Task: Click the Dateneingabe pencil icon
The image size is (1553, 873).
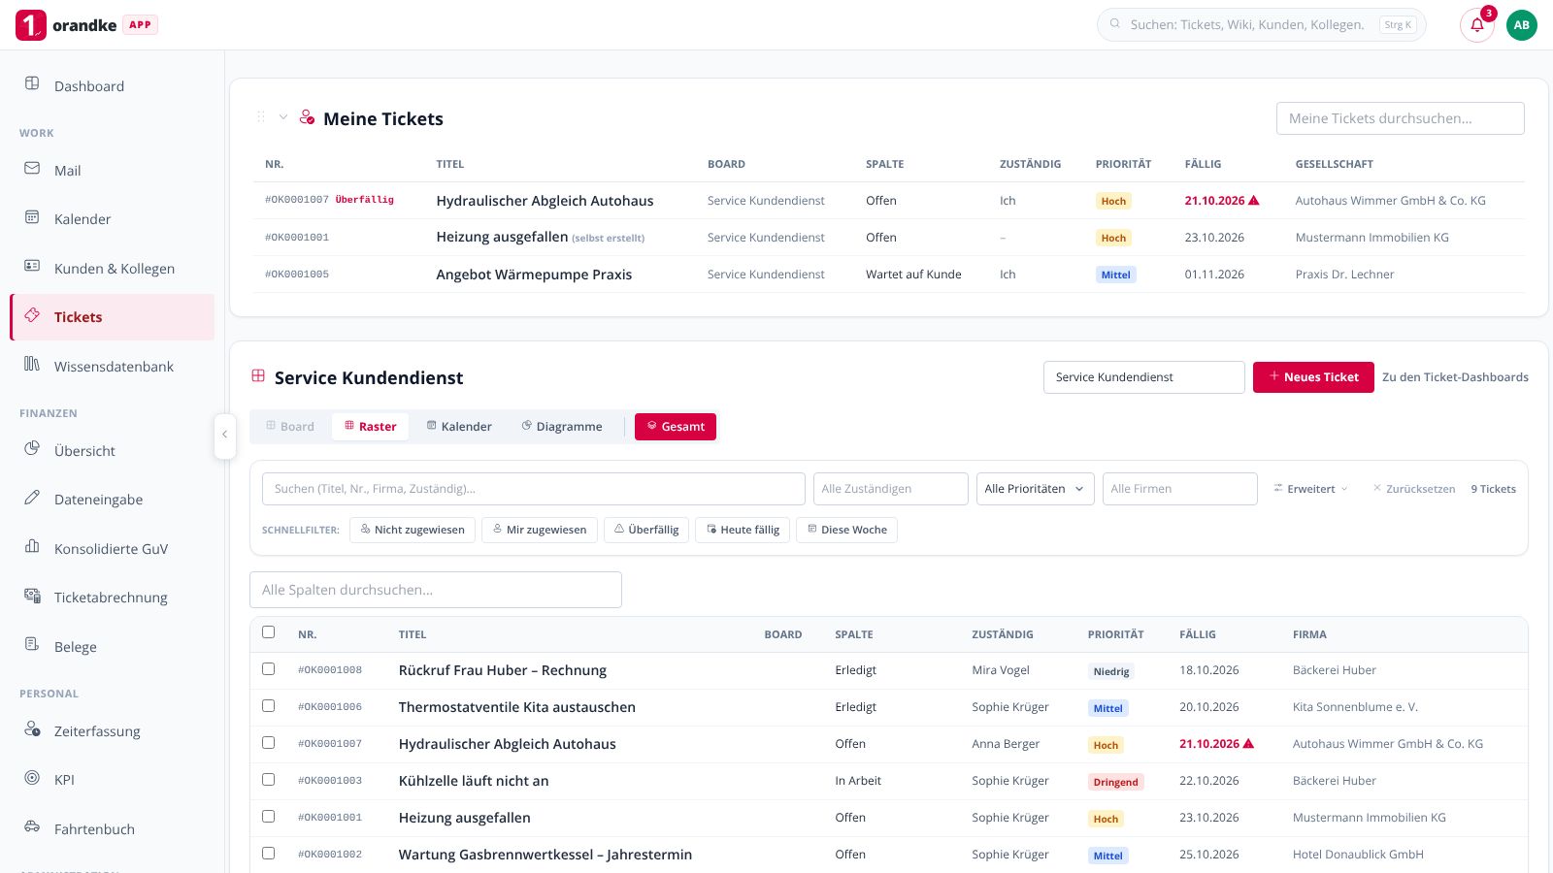Action: [x=32, y=498]
